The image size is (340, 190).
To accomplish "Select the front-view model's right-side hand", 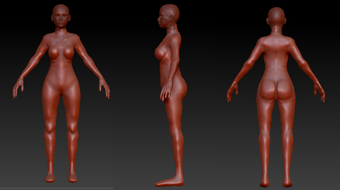I will 104,88.
